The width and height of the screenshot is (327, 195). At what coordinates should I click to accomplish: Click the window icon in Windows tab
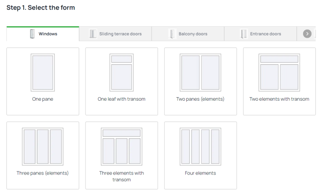coord(32,34)
